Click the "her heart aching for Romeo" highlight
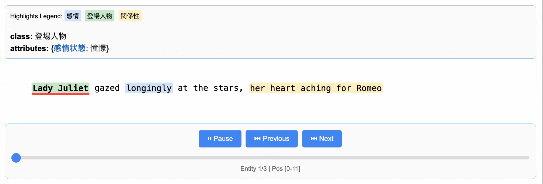This screenshot has width=543, height=184. (x=316, y=88)
